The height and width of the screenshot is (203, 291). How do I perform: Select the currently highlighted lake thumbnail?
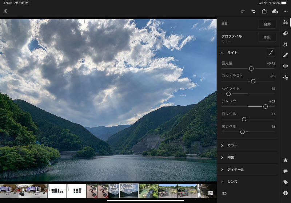[129, 191]
